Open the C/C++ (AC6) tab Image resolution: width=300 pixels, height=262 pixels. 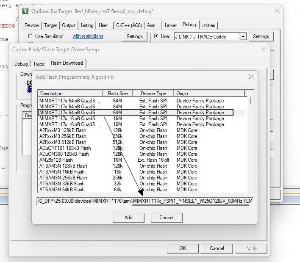tap(129, 25)
